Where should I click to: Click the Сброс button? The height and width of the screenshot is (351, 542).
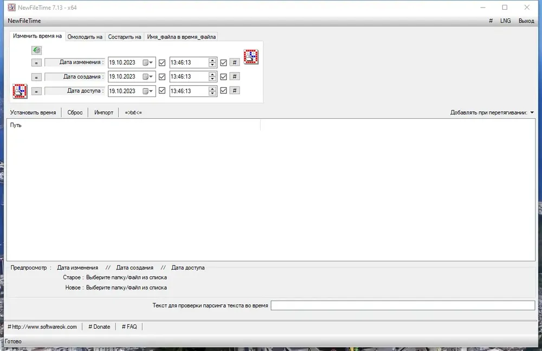coord(75,112)
